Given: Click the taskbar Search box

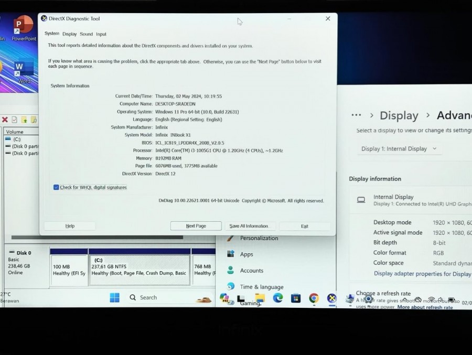Looking at the screenshot, I should point(148,298).
